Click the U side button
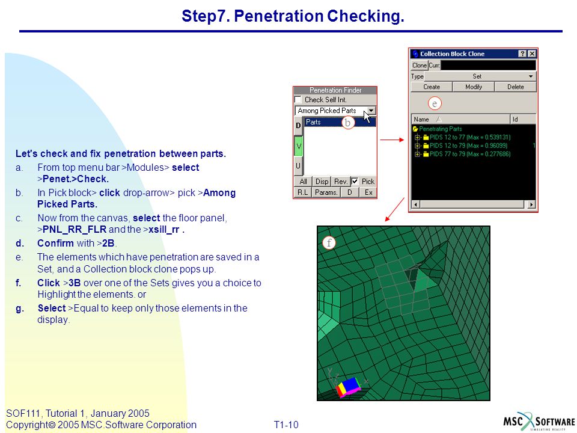 pos(298,166)
